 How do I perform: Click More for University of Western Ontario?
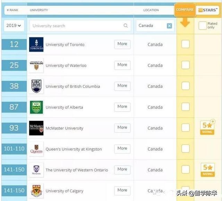click(122, 170)
